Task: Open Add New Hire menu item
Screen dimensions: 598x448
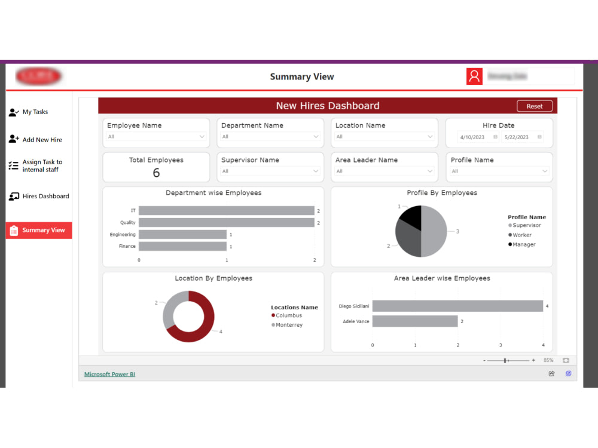Action: [x=42, y=140]
